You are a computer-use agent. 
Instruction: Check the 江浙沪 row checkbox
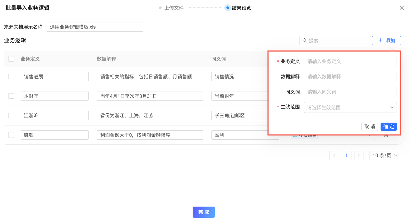(11, 115)
